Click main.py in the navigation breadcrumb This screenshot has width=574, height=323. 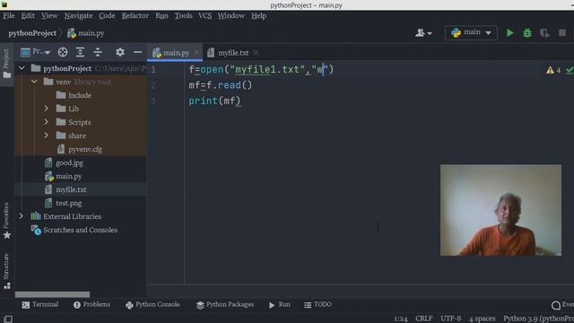[x=86, y=33]
